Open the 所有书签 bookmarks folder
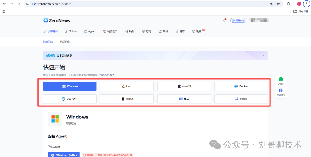 (300, 12)
